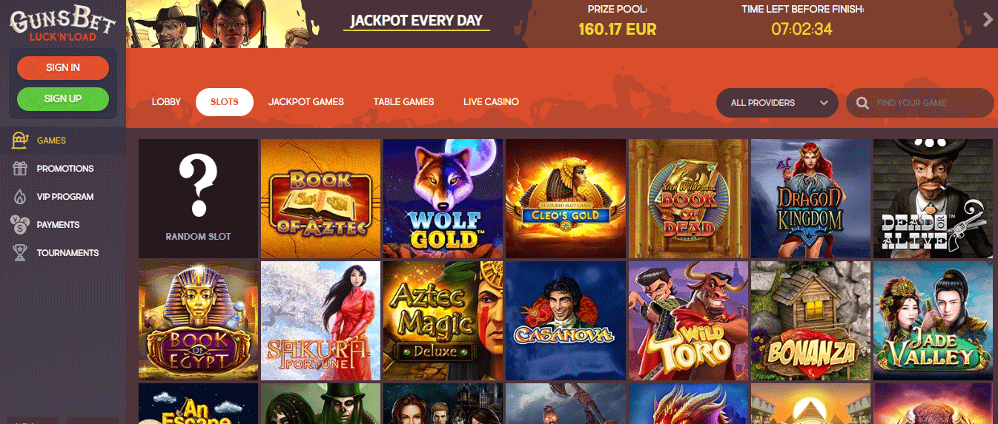Click the search magnifier icon
The width and height of the screenshot is (998, 424).
[862, 103]
